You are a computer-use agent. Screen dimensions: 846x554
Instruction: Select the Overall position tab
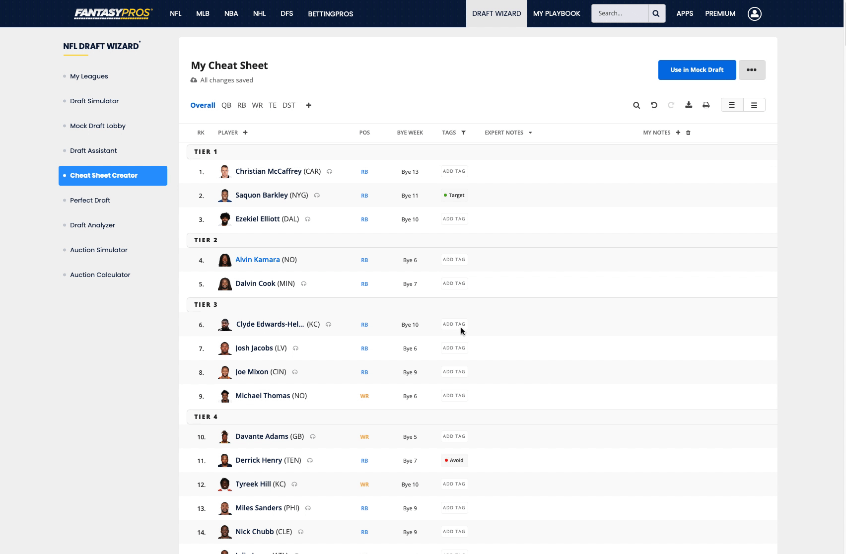coord(203,105)
